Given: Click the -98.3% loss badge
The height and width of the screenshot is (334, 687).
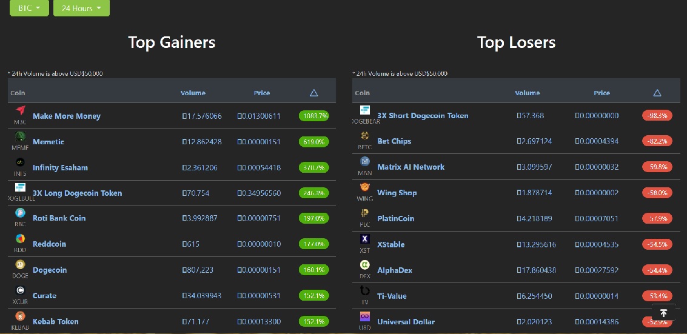Looking at the screenshot, I should click(657, 116).
